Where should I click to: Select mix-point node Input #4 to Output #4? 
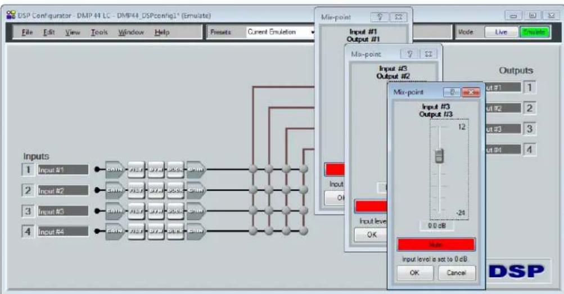point(304,230)
